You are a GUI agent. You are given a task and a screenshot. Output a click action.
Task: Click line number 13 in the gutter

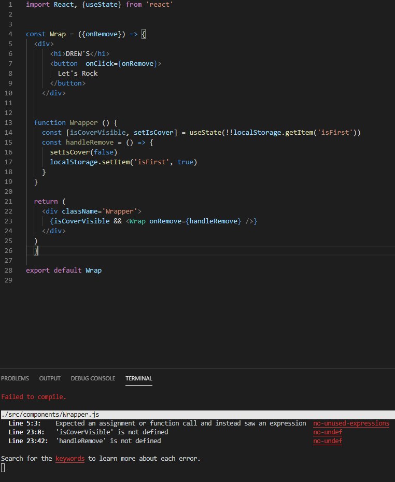click(8, 123)
